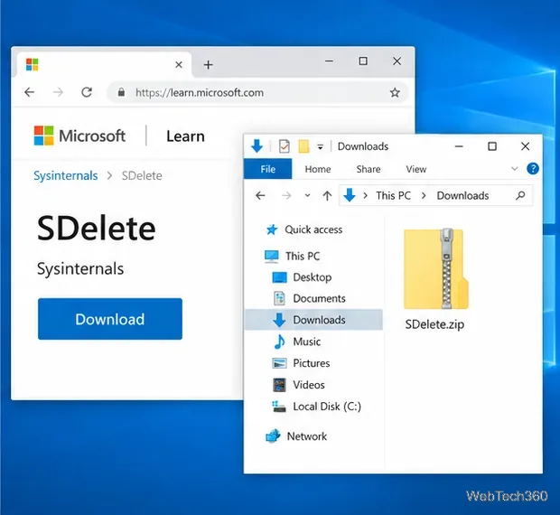This screenshot has width=560, height=515.
Task: Open Local Disk (C:) in navigation pane
Action: tap(316, 407)
